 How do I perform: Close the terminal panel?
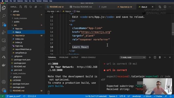click(x=170, y=57)
